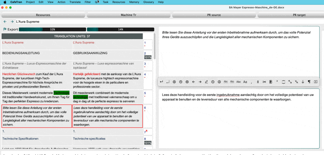Image resolution: width=324 pixels, height=155 pixels.
Task: Click the 101% match badge for segment 8
Action: pos(148,143)
